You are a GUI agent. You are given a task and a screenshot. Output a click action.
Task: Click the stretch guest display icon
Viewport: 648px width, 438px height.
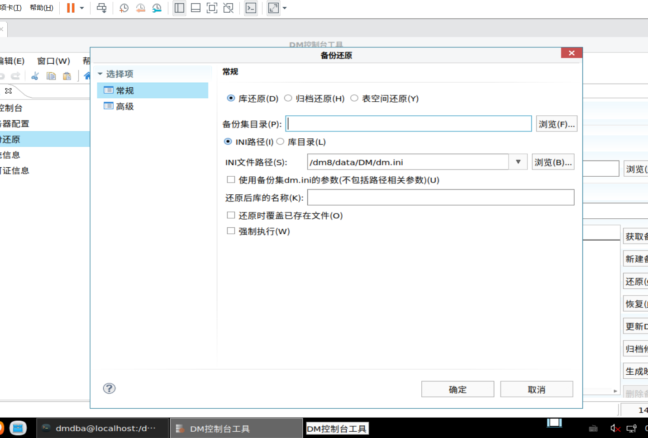[x=273, y=8]
